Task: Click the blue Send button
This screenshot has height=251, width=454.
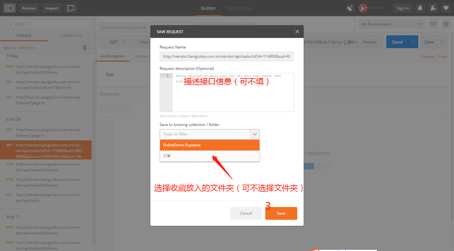Action: click(397, 42)
